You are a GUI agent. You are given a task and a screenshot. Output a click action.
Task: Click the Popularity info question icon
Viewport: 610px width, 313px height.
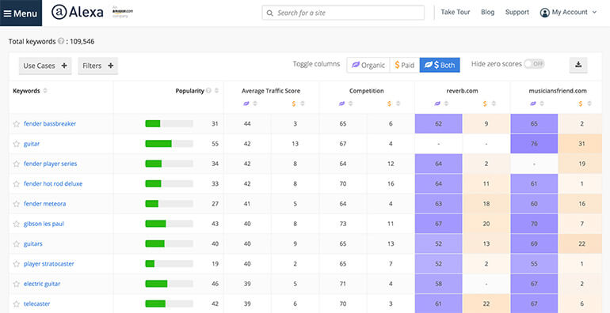(209, 91)
